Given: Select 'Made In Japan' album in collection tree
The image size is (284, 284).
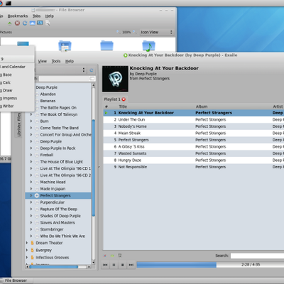Looking at the screenshot, I should tap(53, 189).
